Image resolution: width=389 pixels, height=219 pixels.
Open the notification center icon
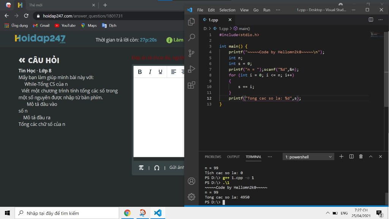379,213
